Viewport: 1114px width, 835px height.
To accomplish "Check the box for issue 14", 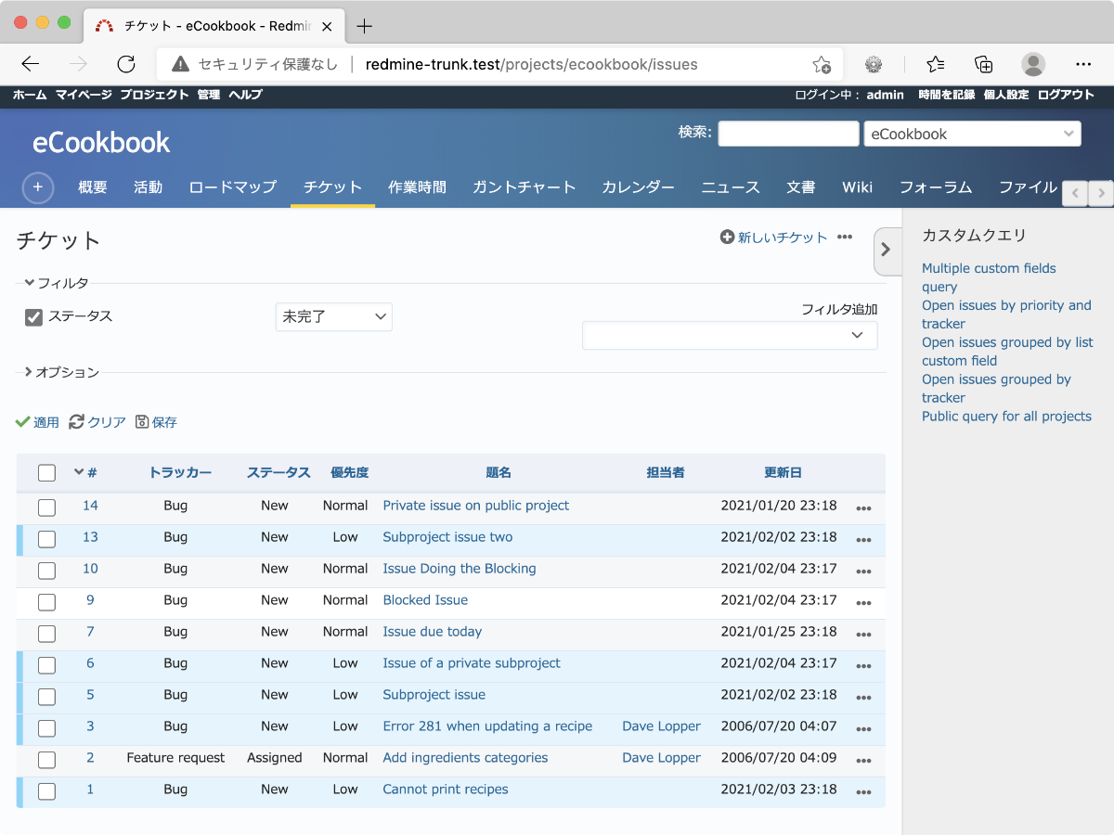I will coord(46,507).
